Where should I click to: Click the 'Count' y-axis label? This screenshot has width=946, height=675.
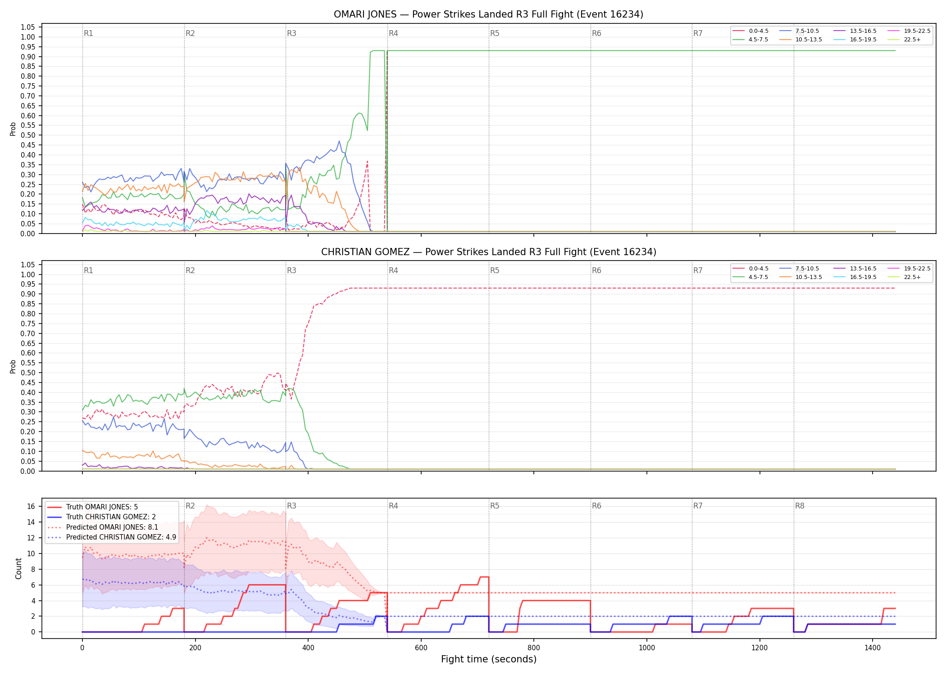(x=18, y=568)
